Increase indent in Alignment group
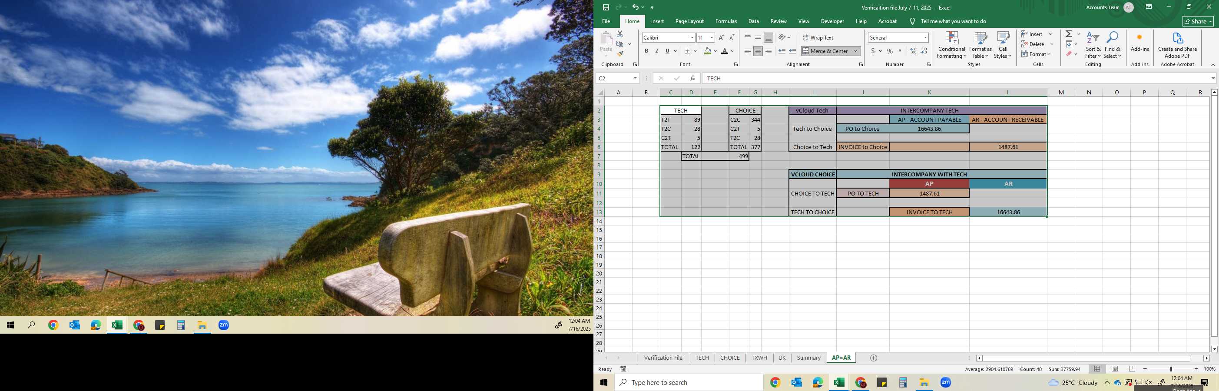 tap(793, 51)
